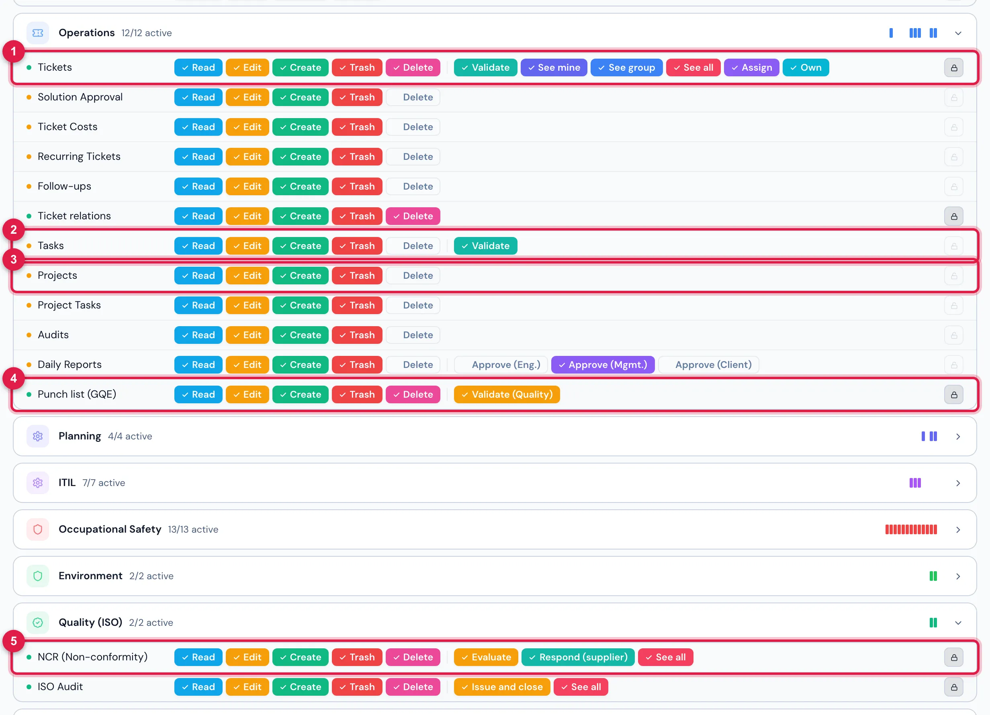Viewport: 990px width, 715px height.
Task: Toggle See mine permission for Tickets
Action: tap(554, 67)
